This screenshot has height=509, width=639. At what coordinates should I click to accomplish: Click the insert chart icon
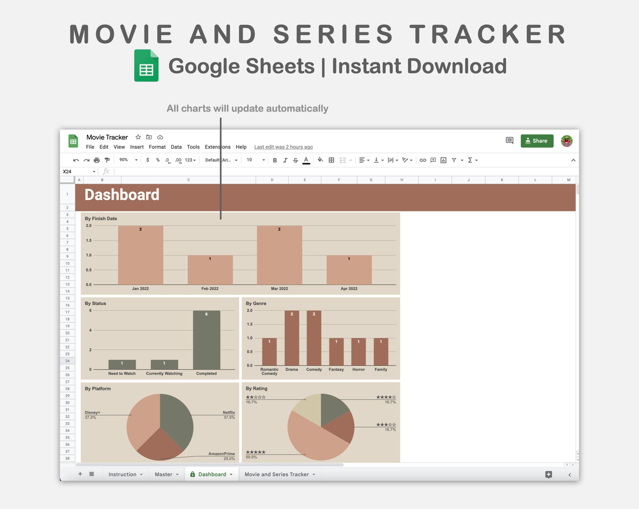pos(443,160)
